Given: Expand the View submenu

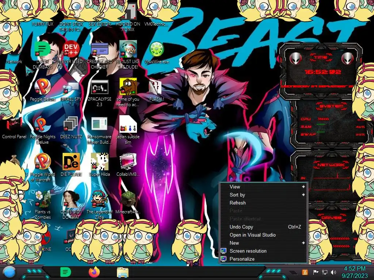Looking at the screenshot, I should [x=264, y=187].
